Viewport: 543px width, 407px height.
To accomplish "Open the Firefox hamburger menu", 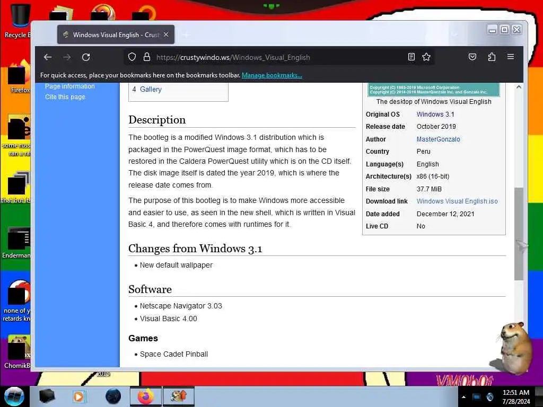I will (x=511, y=57).
